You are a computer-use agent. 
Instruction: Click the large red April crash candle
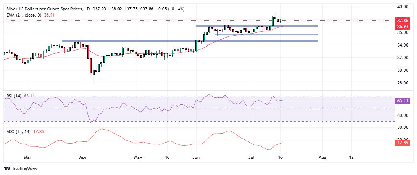click(91, 66)
